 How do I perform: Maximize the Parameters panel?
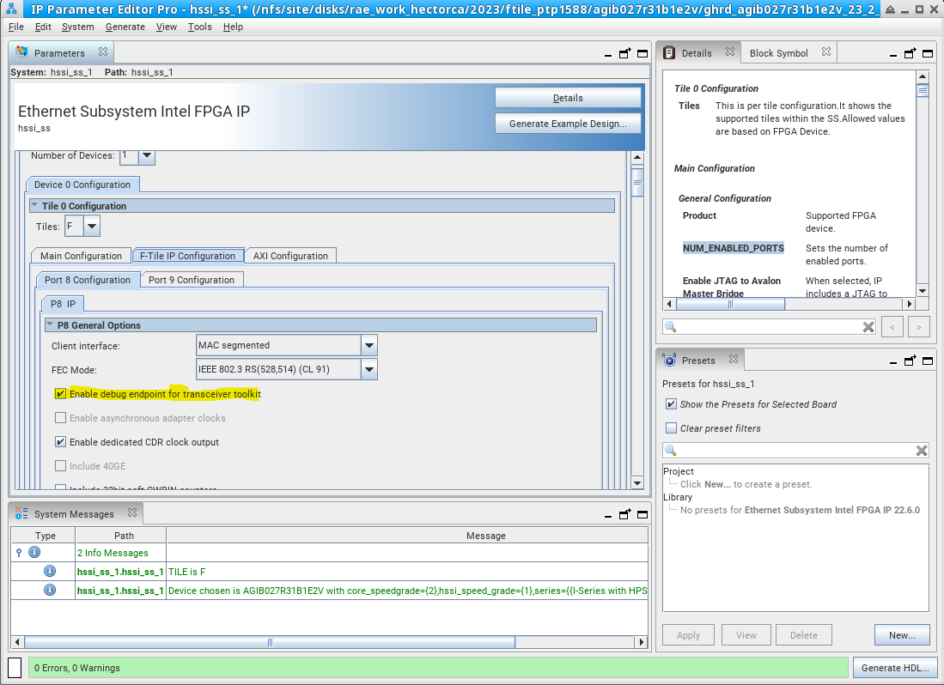(x=642, y=53)
